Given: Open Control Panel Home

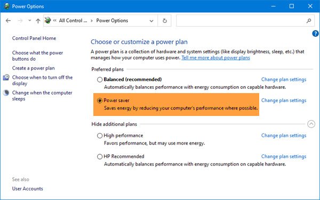Looking at the screenshot, I should [34, 38].
